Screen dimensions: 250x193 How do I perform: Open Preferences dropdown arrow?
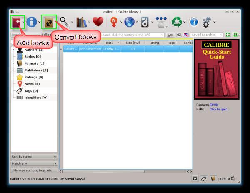pos(215,22)
